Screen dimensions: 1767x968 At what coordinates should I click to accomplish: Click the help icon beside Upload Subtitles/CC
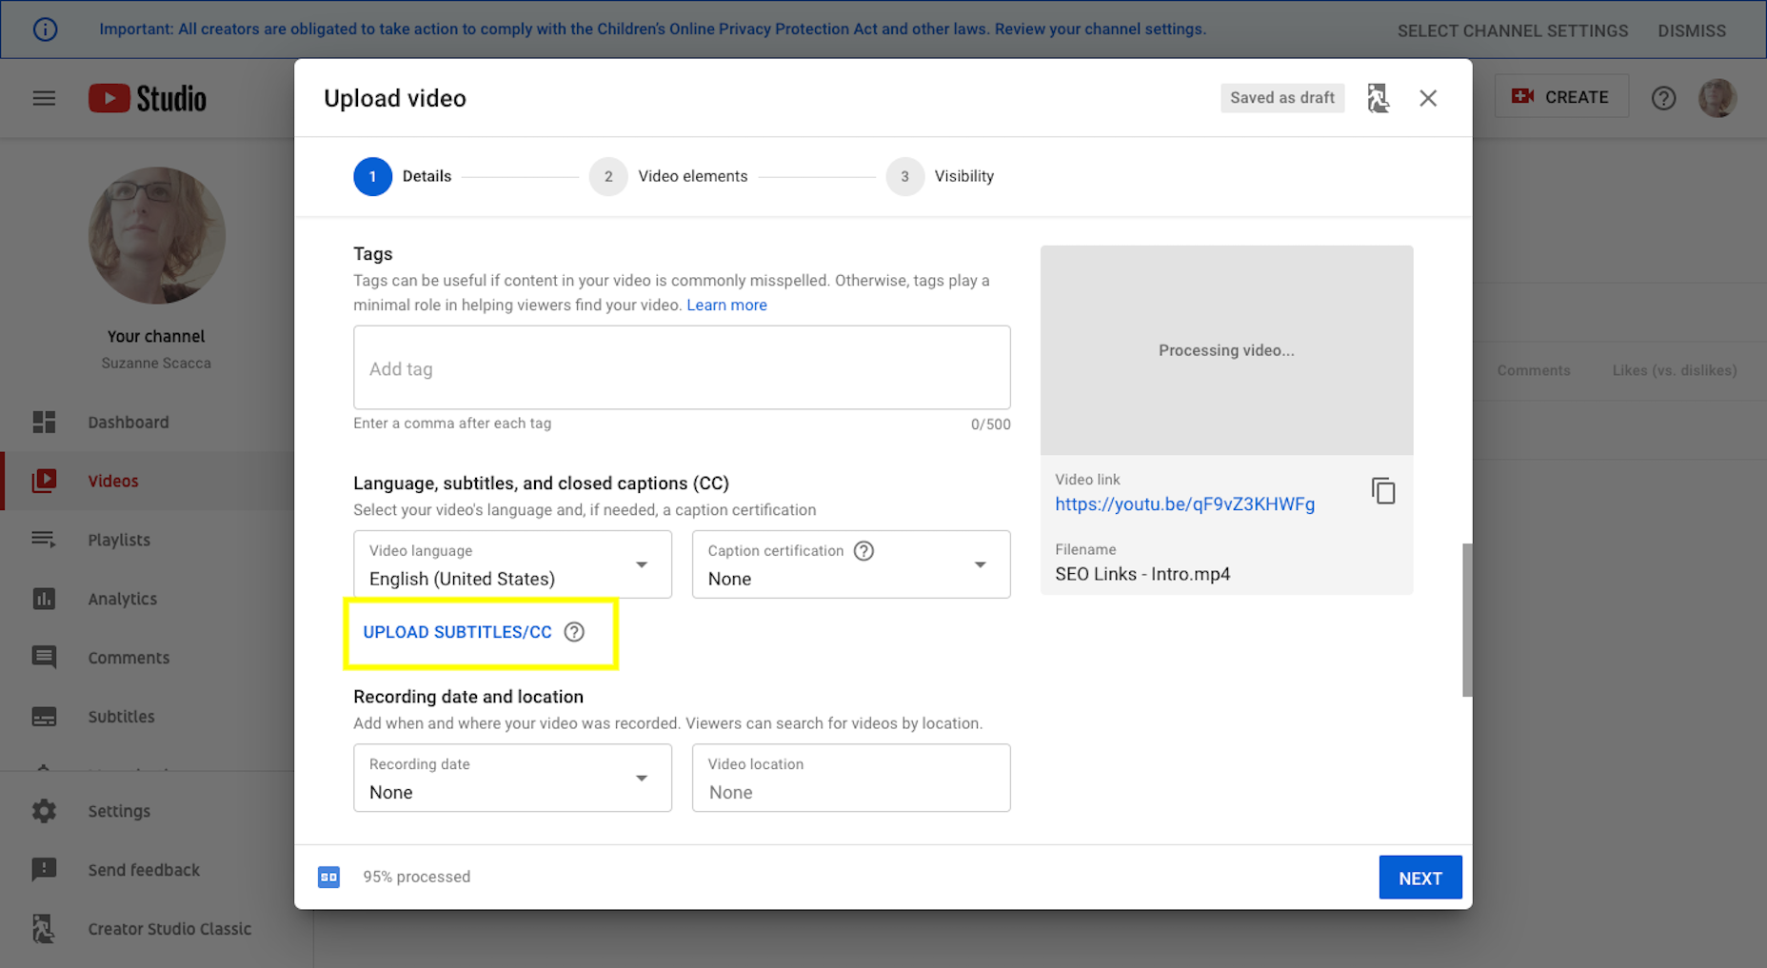pyautogui.click(x=574, y=632)
